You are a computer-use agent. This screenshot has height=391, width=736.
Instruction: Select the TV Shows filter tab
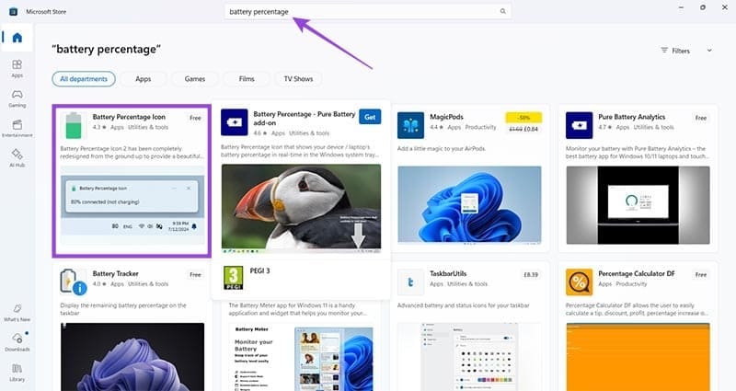[298, 79]
